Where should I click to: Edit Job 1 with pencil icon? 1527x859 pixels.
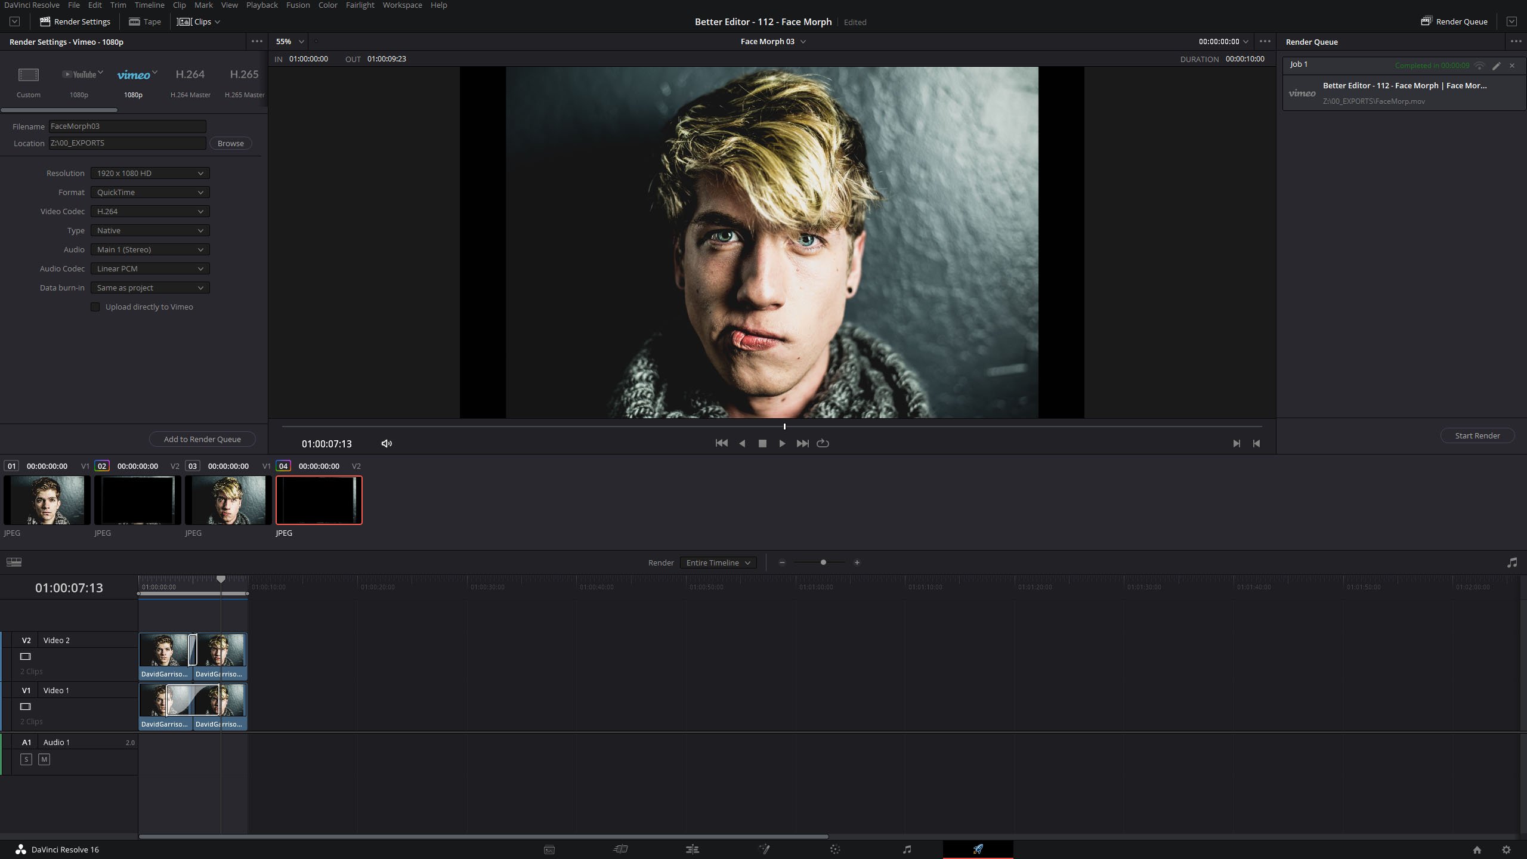1496,66
